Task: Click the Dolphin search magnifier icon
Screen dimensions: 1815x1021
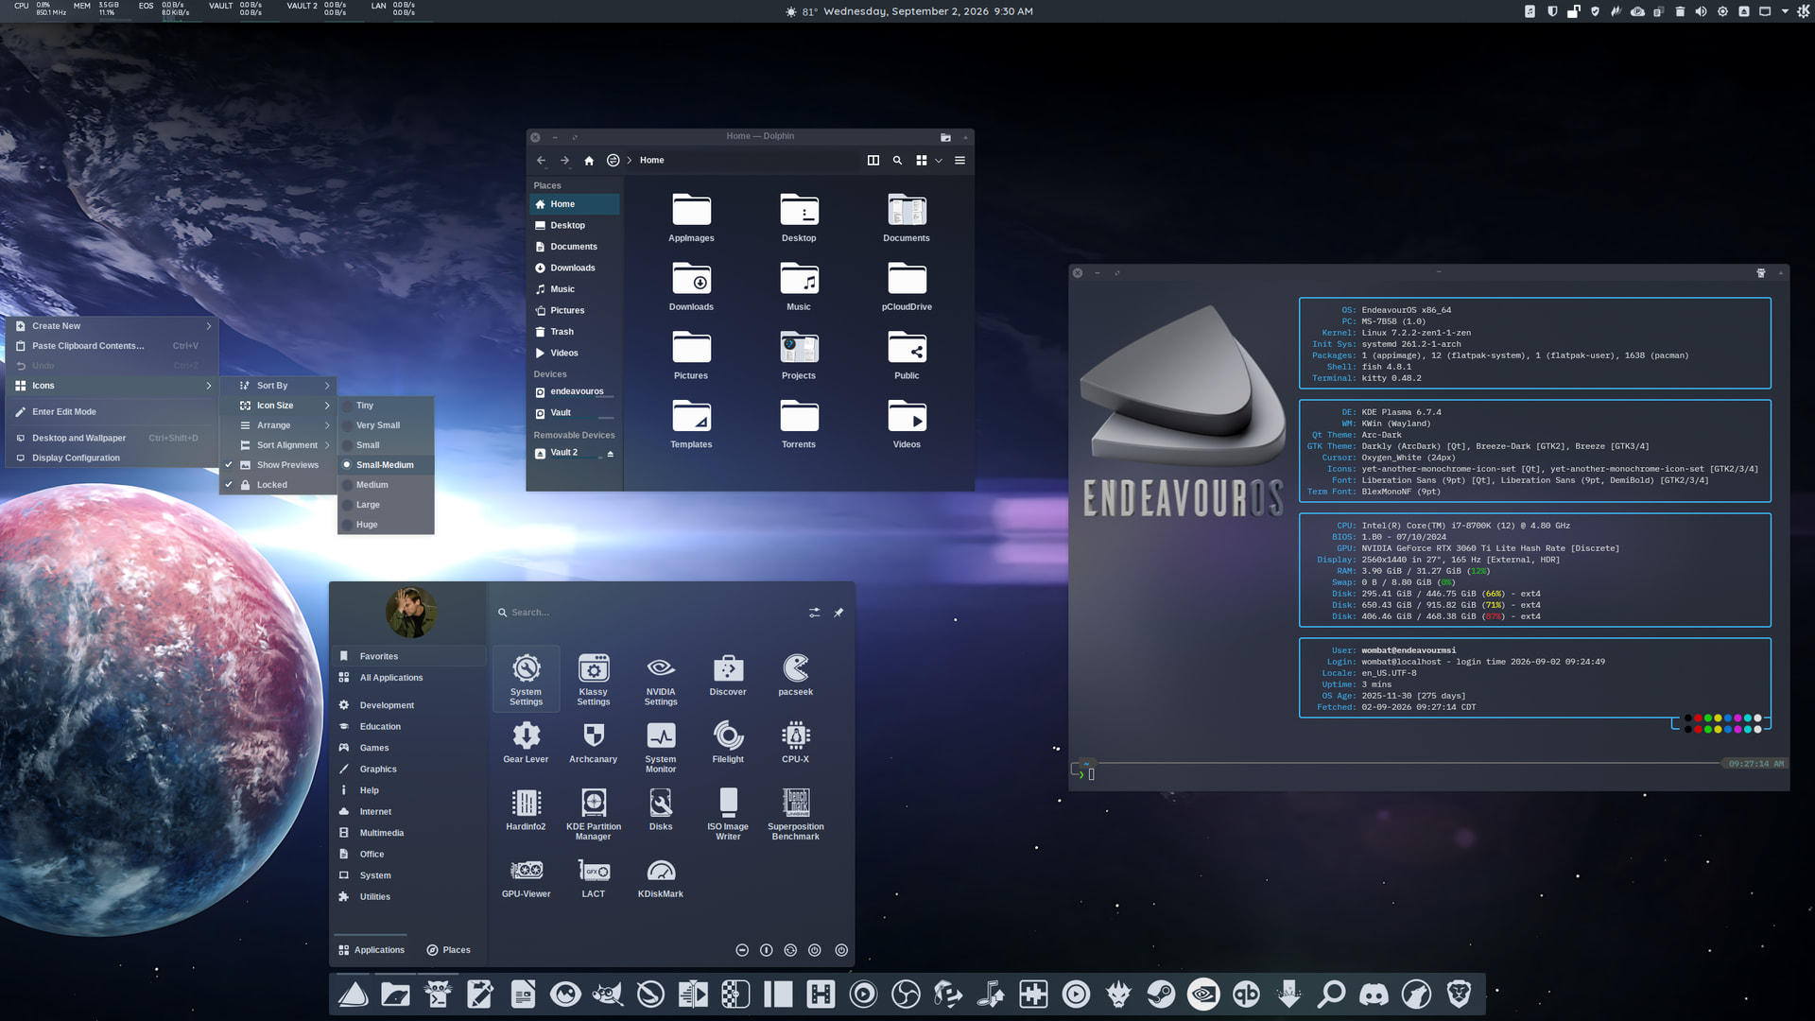Action: tap(897, 161)
